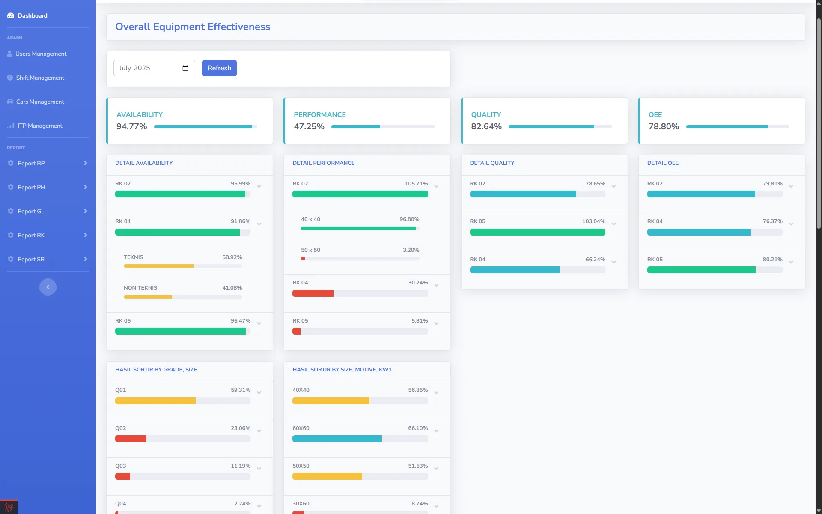This screenshot has height=514, width=822.
Task: Expand RK 05 chevron in Detail Availability
Action: (259, 323)
